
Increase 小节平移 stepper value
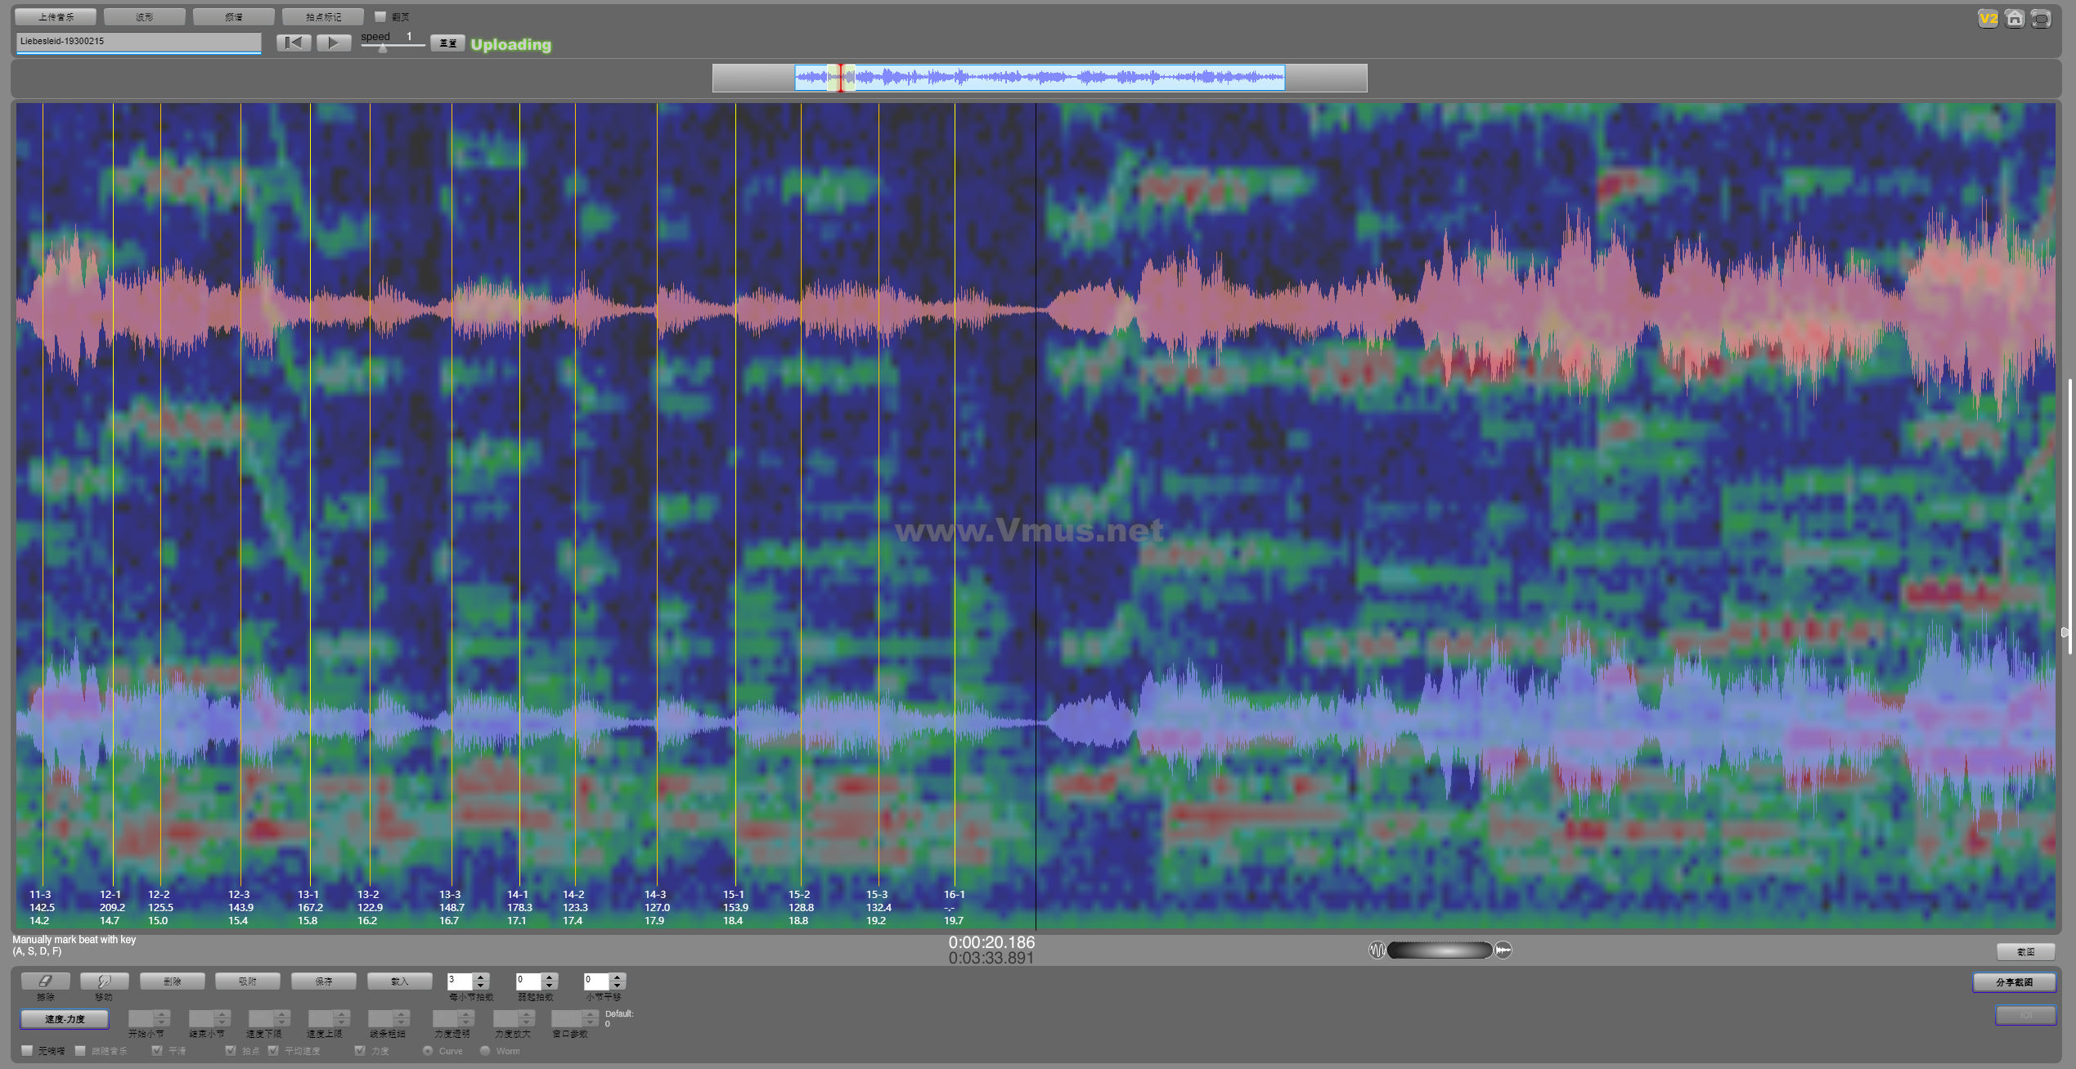[618, 977]
